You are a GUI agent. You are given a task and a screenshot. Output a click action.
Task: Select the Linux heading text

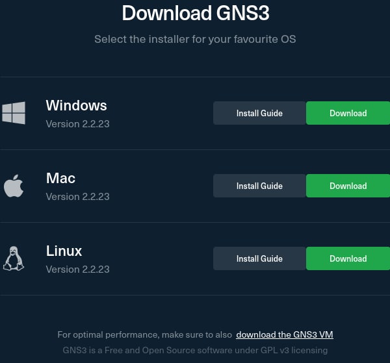pyautogui.click(x=64, y=251)
